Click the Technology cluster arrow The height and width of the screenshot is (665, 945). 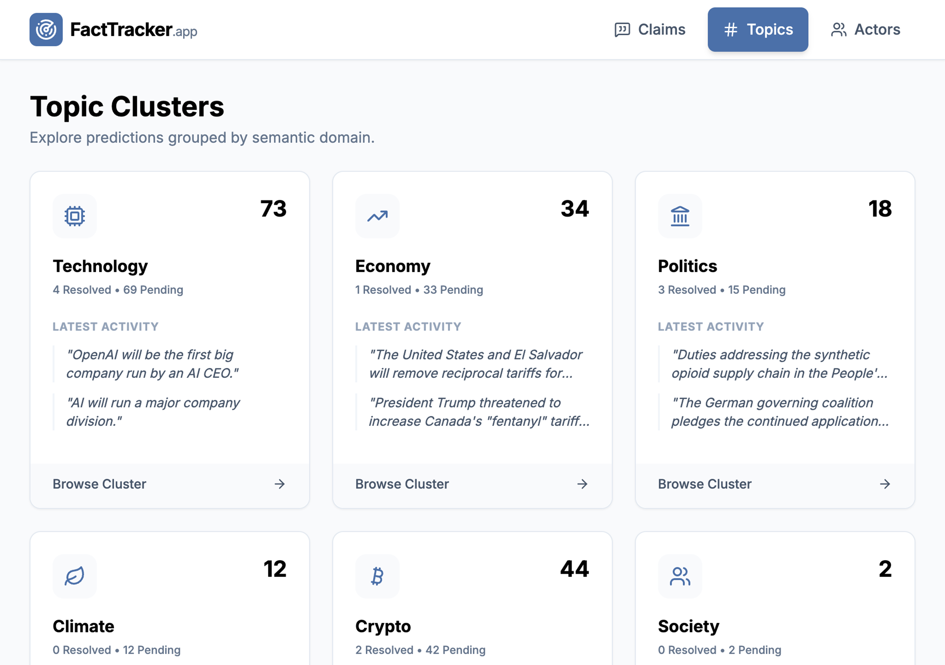point(280,484)
